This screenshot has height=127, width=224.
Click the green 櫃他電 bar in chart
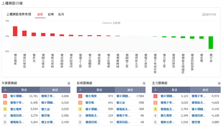click(x=201, y=37)
